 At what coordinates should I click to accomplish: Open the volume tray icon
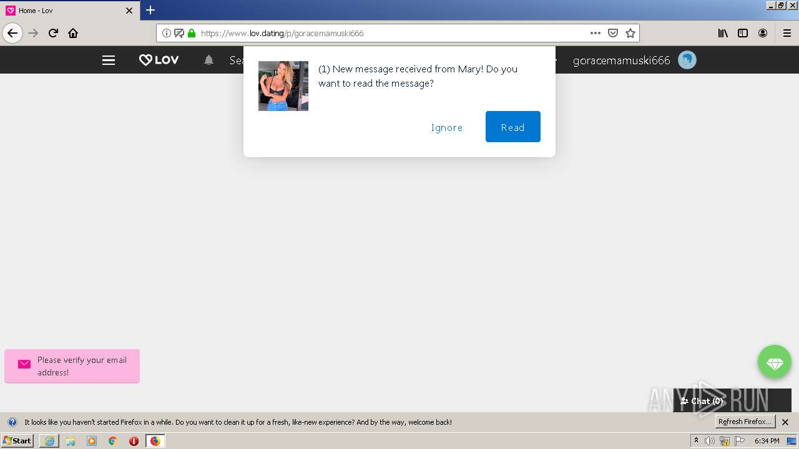[710, 441]
